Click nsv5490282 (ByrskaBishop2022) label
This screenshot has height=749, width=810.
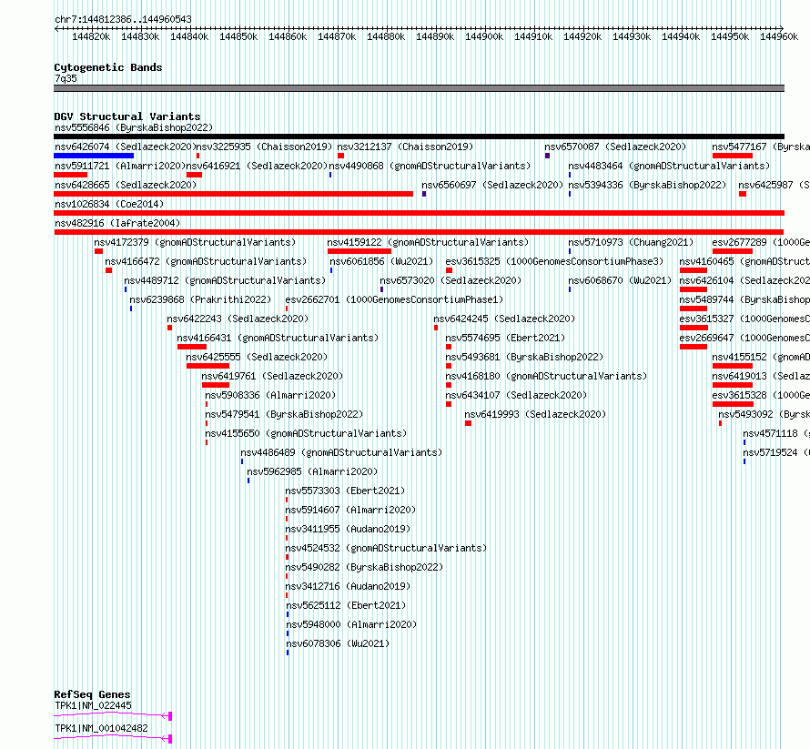tap(364, 567)
